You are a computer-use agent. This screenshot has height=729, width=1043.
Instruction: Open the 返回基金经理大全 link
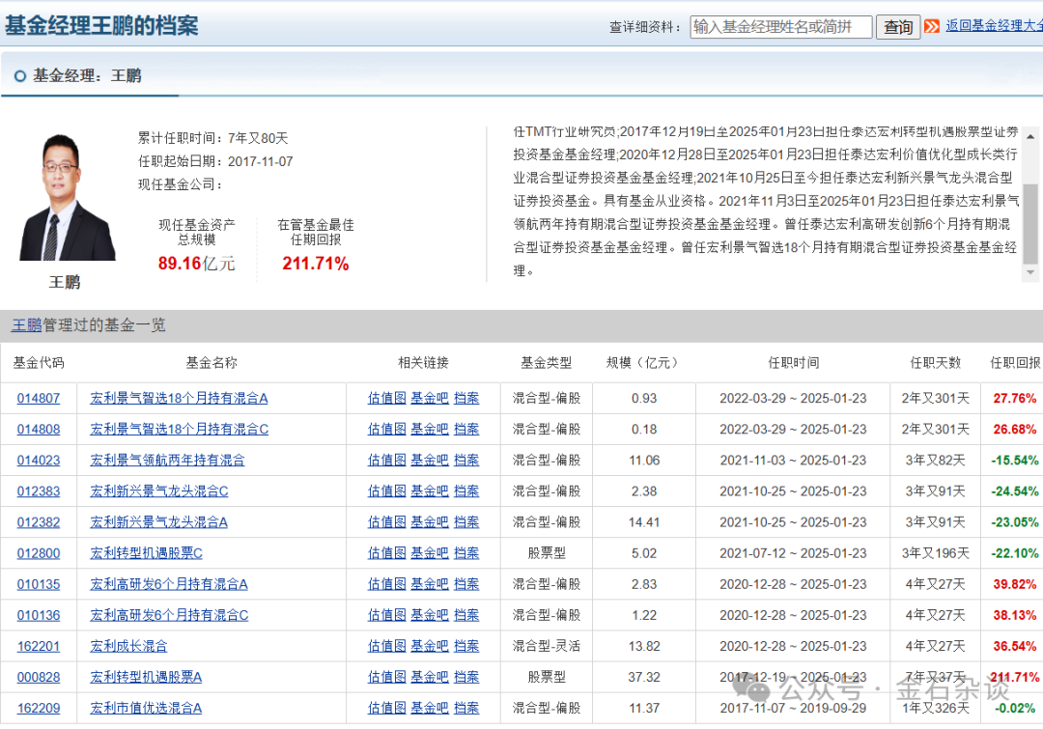pos(993,26)
